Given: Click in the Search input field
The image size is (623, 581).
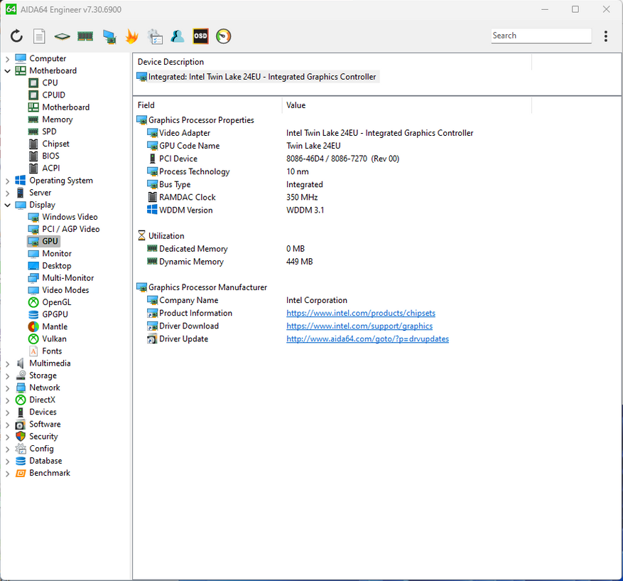Looking at the screenshot, I should 540,36.
